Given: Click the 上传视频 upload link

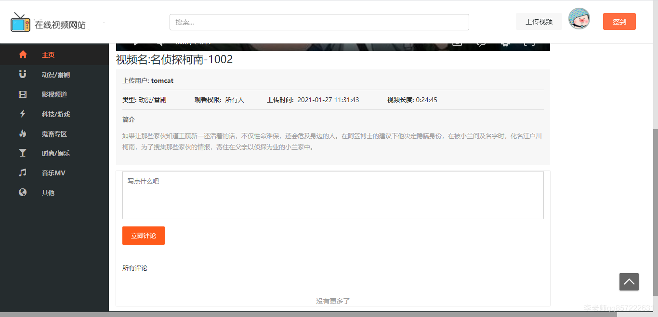Looking at the screenshot, I should (x=539, y=21).
